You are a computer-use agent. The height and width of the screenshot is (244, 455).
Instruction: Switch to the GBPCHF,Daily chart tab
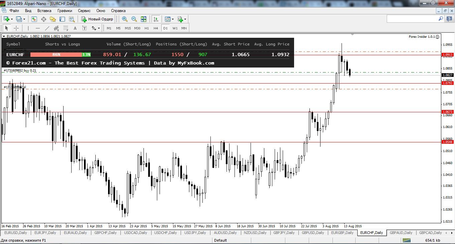coord(105,233)
